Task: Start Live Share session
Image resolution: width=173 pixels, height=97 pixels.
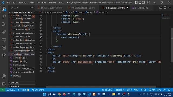Action: pos(38,90)
